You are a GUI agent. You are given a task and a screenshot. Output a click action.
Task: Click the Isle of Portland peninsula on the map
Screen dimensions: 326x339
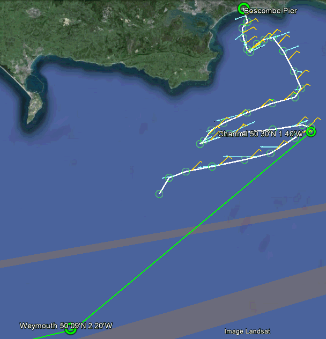click(x=35, y=109)
